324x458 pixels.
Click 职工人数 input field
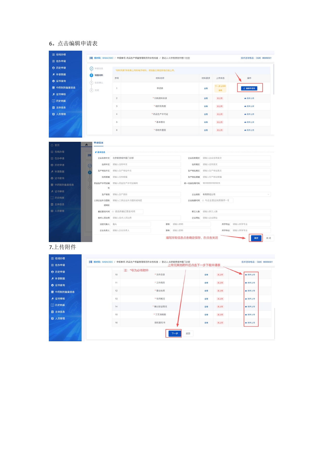pyautogui.click(x=236, y=212)
